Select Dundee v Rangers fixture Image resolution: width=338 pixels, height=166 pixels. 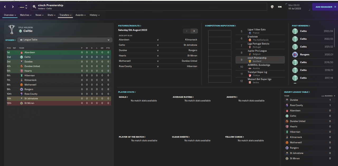click(x=158, y=50)
